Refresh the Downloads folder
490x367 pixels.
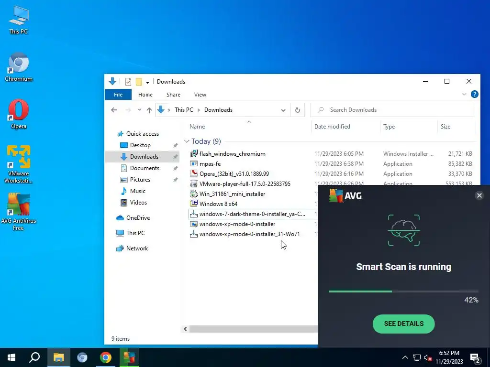tap(298, 110)
